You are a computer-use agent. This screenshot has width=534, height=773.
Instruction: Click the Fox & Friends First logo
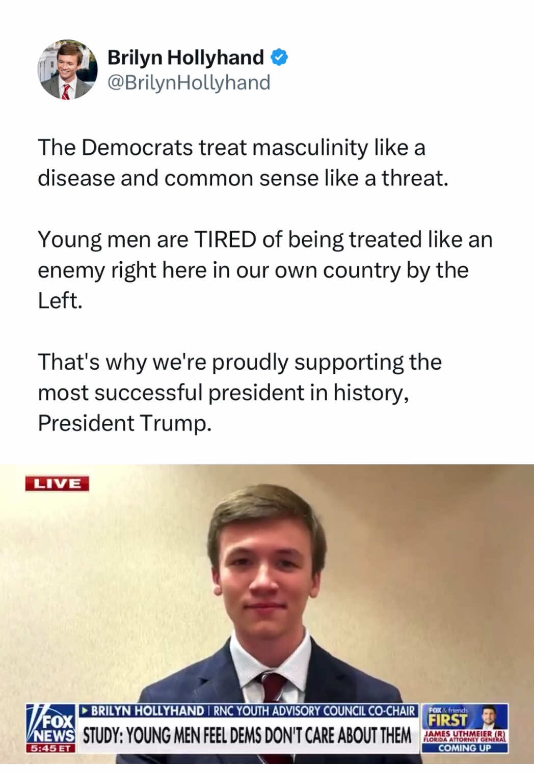tap(449, 717)
